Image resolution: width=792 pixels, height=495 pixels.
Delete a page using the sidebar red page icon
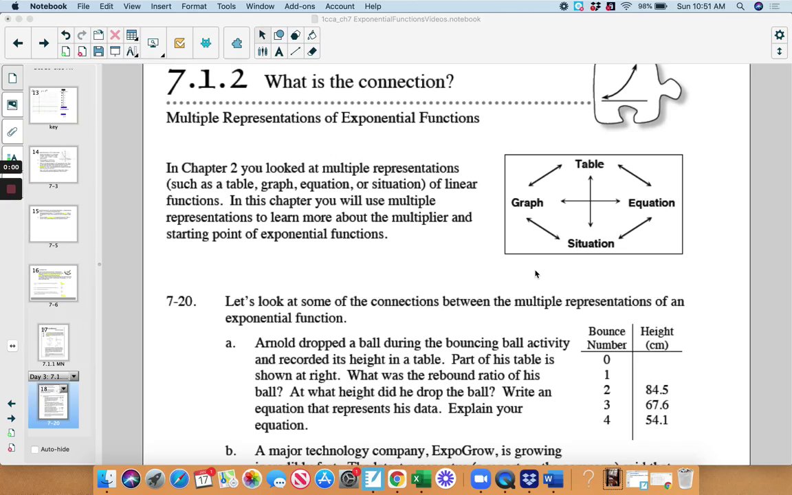click(11, 448)
